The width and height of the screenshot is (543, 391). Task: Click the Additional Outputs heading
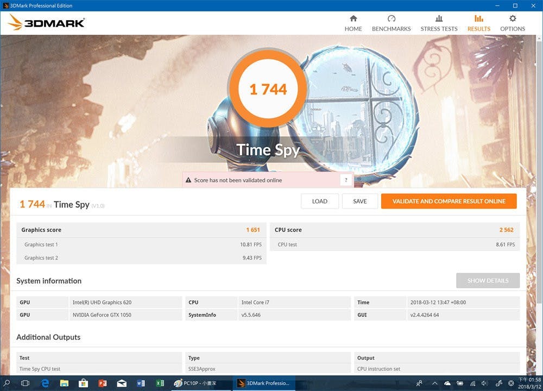coord(48,337)
